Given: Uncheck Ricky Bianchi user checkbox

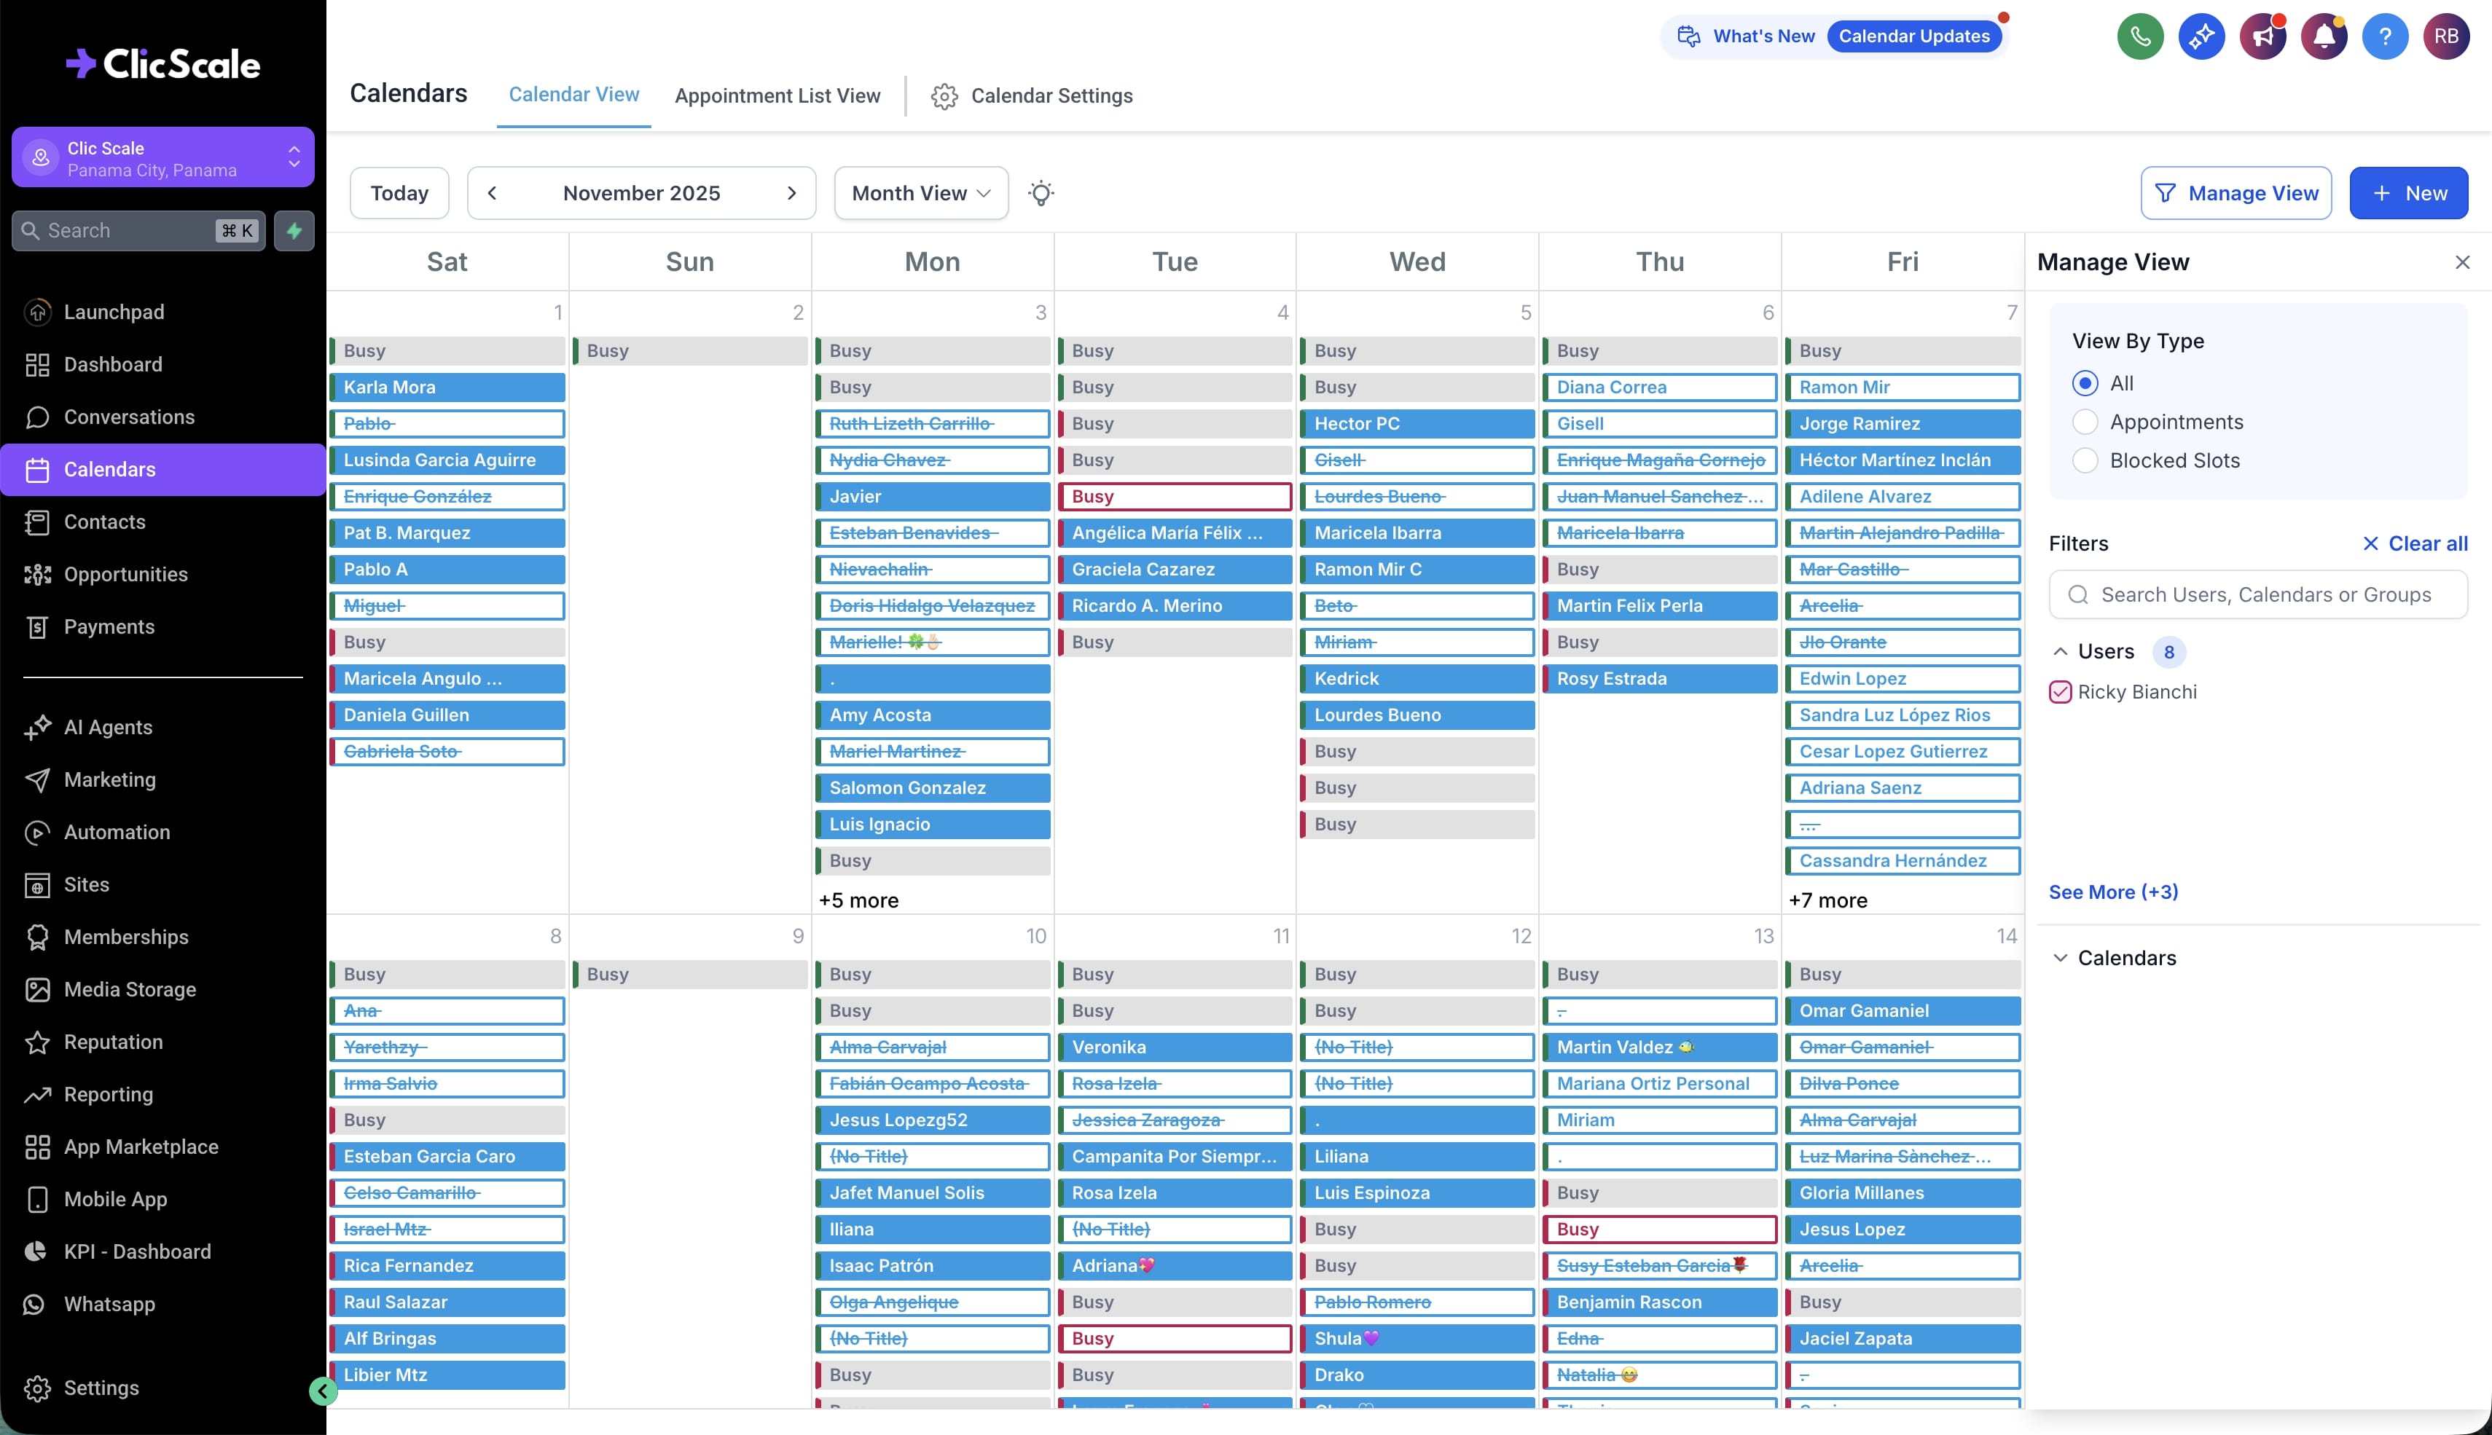Looking at the screenshot, I should (2060, 692).
